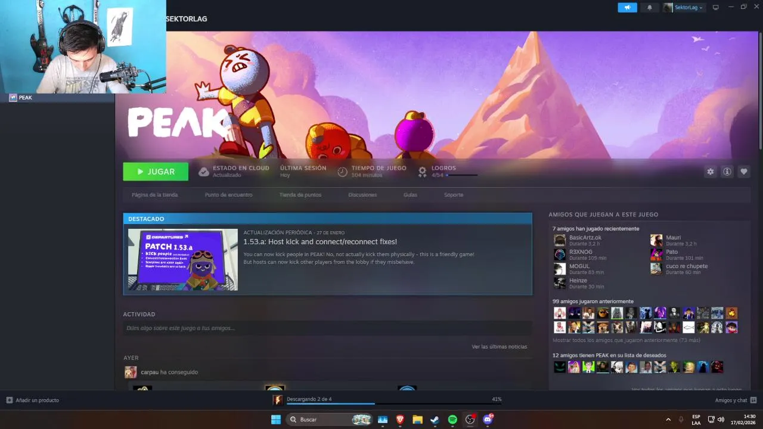
Task: Open Discord from taskbar
Action: 488,419
